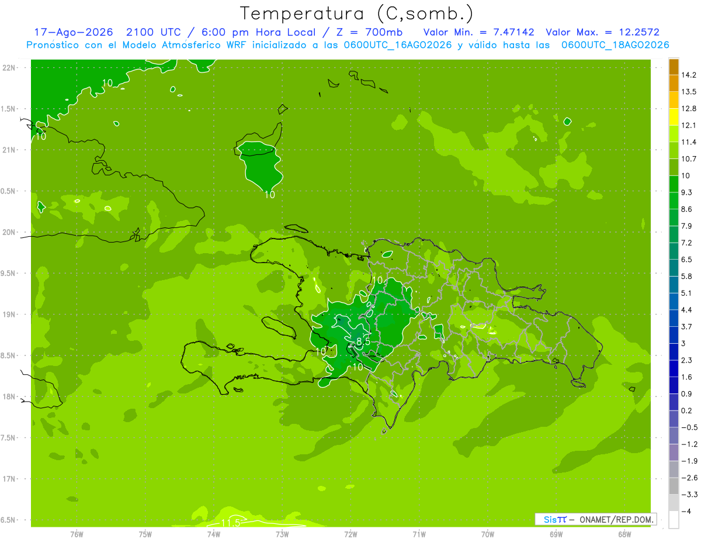Click the amber swatch between 12.8 and 13.5

tap(674, 100)
